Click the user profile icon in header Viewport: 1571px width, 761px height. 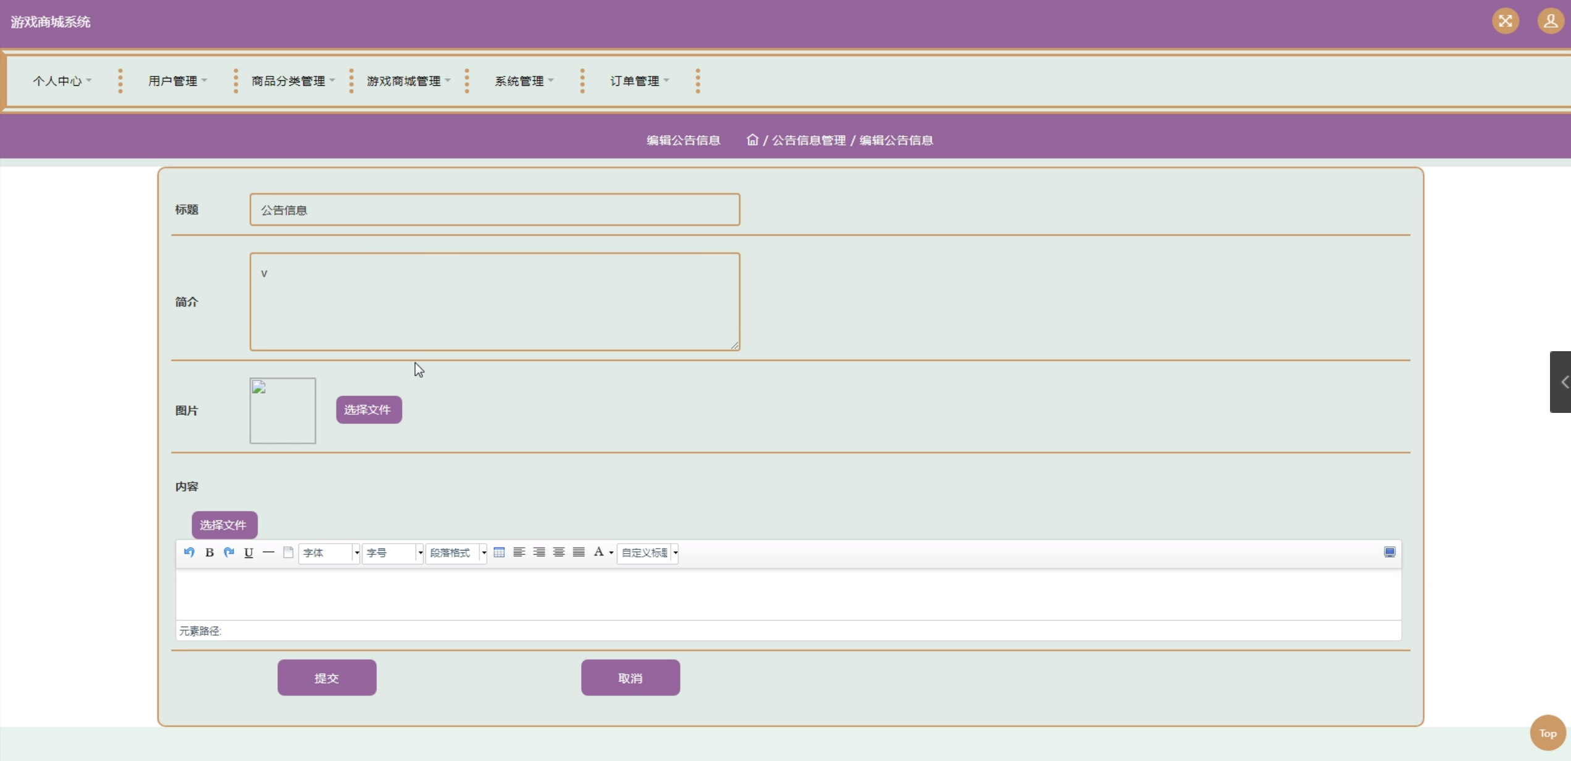pyautogui.click(x=1550, y=22)
